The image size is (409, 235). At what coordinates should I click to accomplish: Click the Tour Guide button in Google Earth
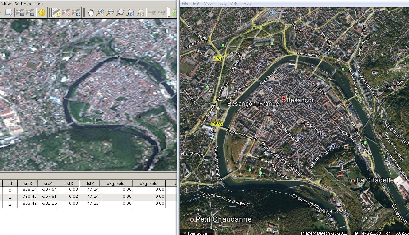pos(195,233)
